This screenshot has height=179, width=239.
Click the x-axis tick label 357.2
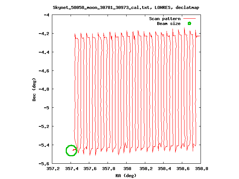(x=53, y=169)
